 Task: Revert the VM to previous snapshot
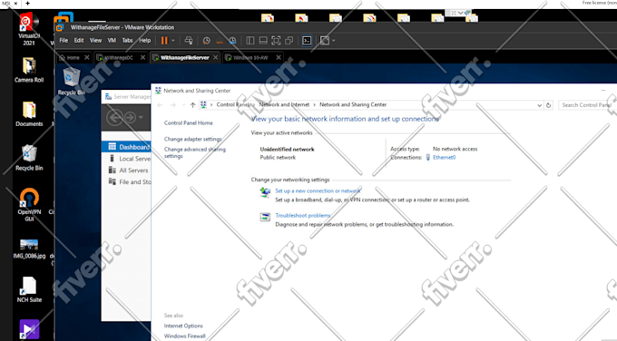click(220, 41)
